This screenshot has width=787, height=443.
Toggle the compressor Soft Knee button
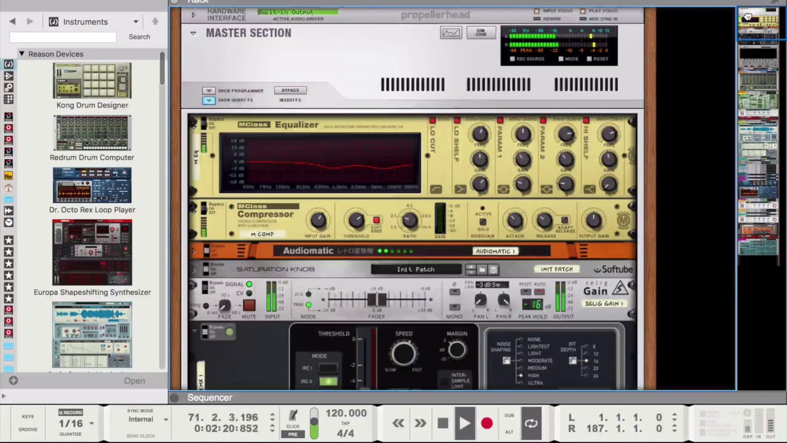(x=376, y=220)
